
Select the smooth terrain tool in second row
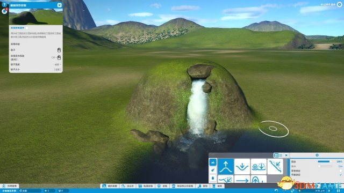click(226, 179)
